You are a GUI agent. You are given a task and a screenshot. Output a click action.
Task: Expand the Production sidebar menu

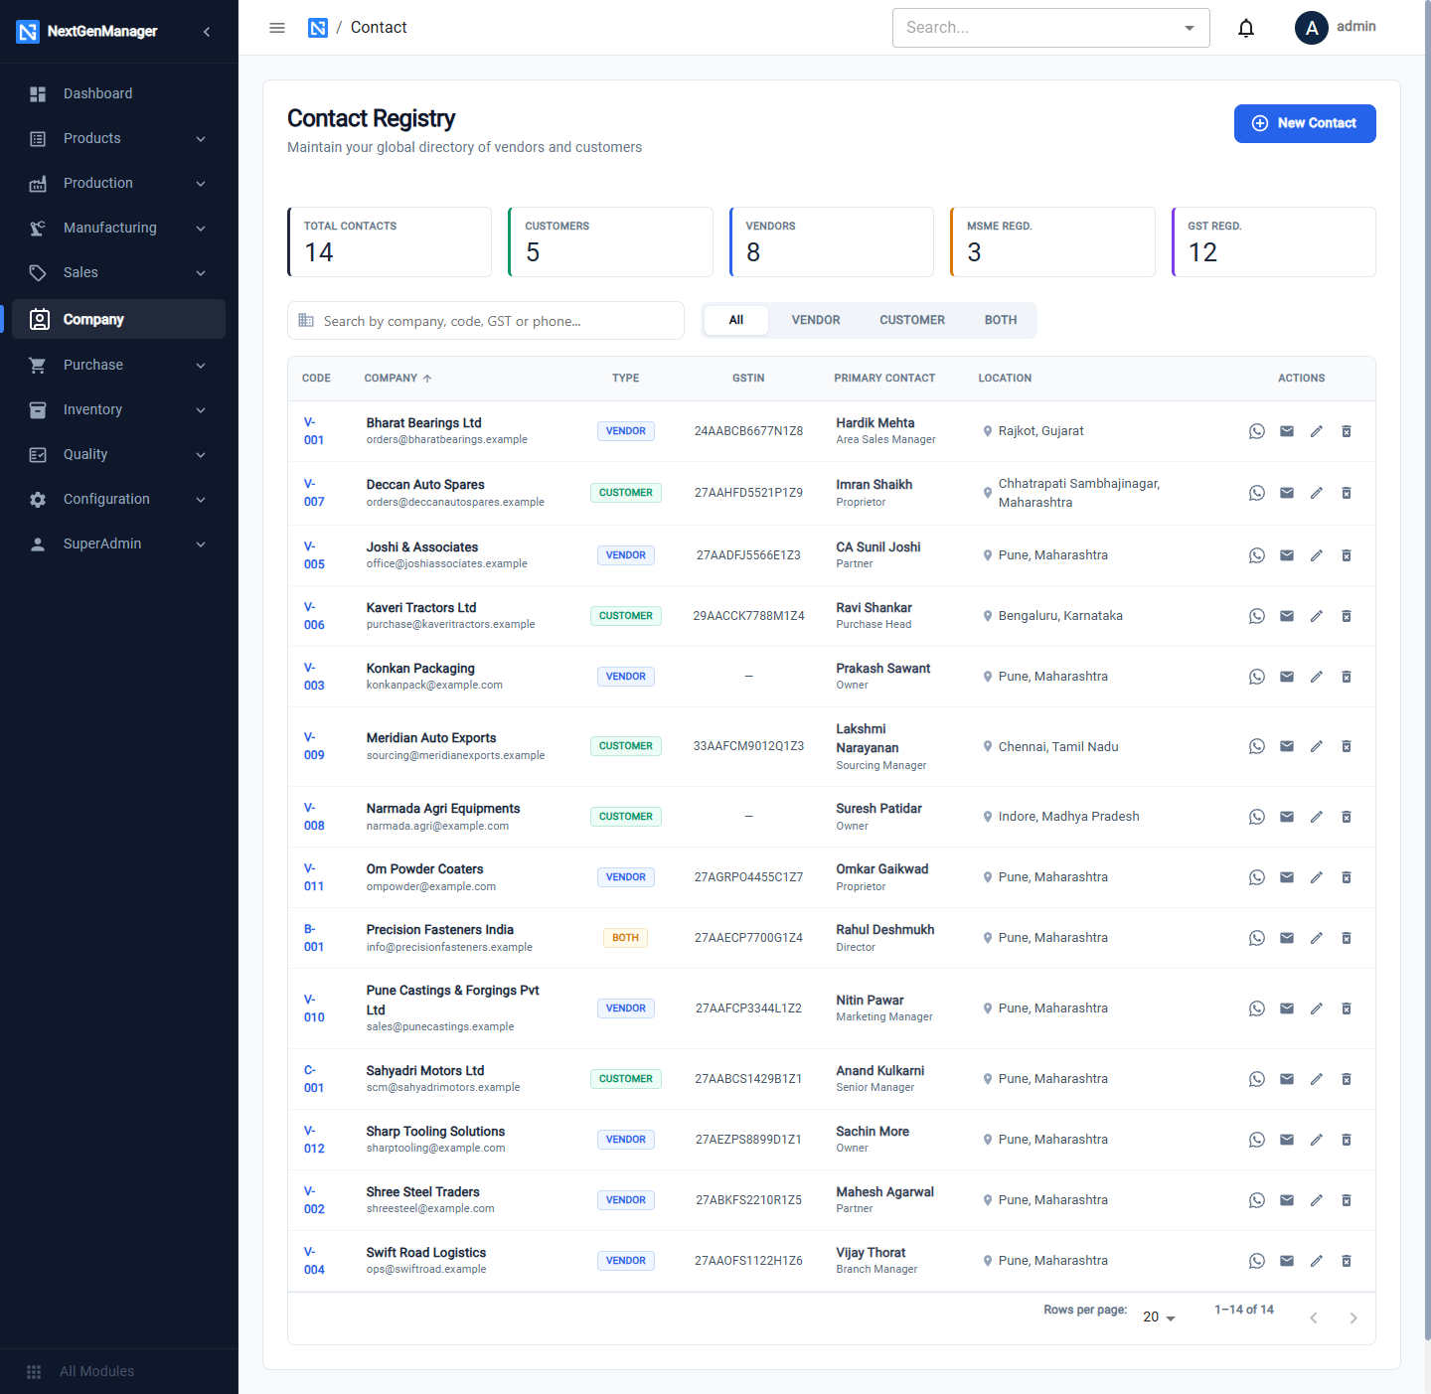pyautogui.click(x=119, y=183)
